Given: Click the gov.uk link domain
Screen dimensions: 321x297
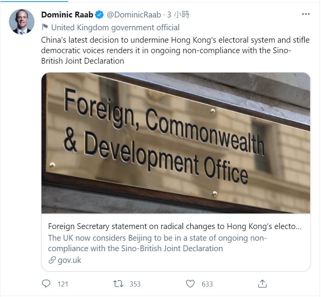Looking at the screenshot, I should [x=69, y=260].
